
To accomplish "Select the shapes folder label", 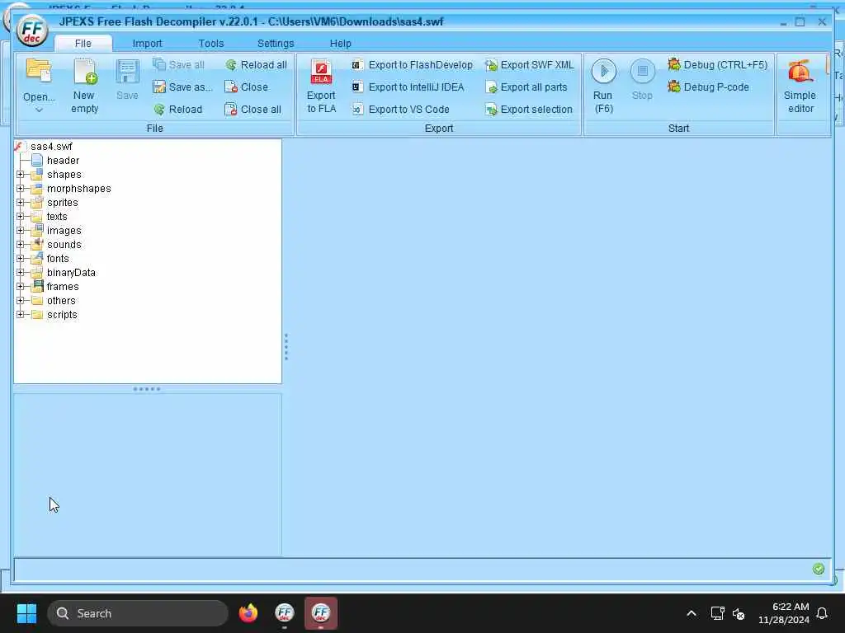I will [x=64, y=175].
